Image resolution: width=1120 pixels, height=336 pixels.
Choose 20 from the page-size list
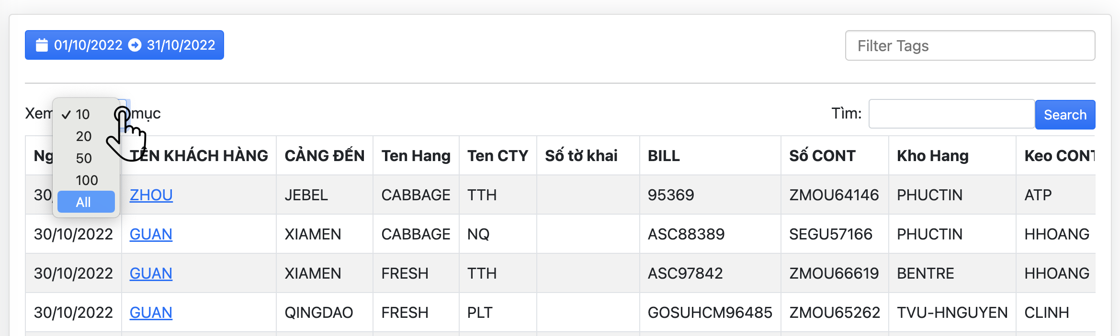84,136
